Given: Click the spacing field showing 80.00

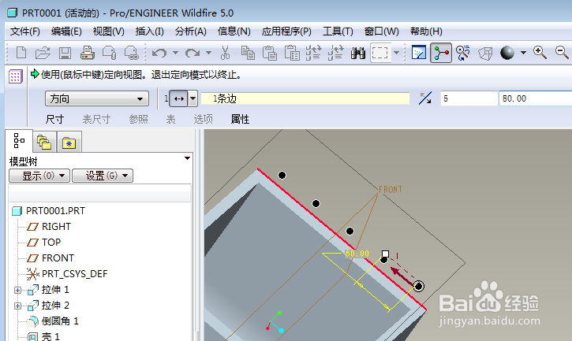Looking at the screenshot, I should 535,98.
